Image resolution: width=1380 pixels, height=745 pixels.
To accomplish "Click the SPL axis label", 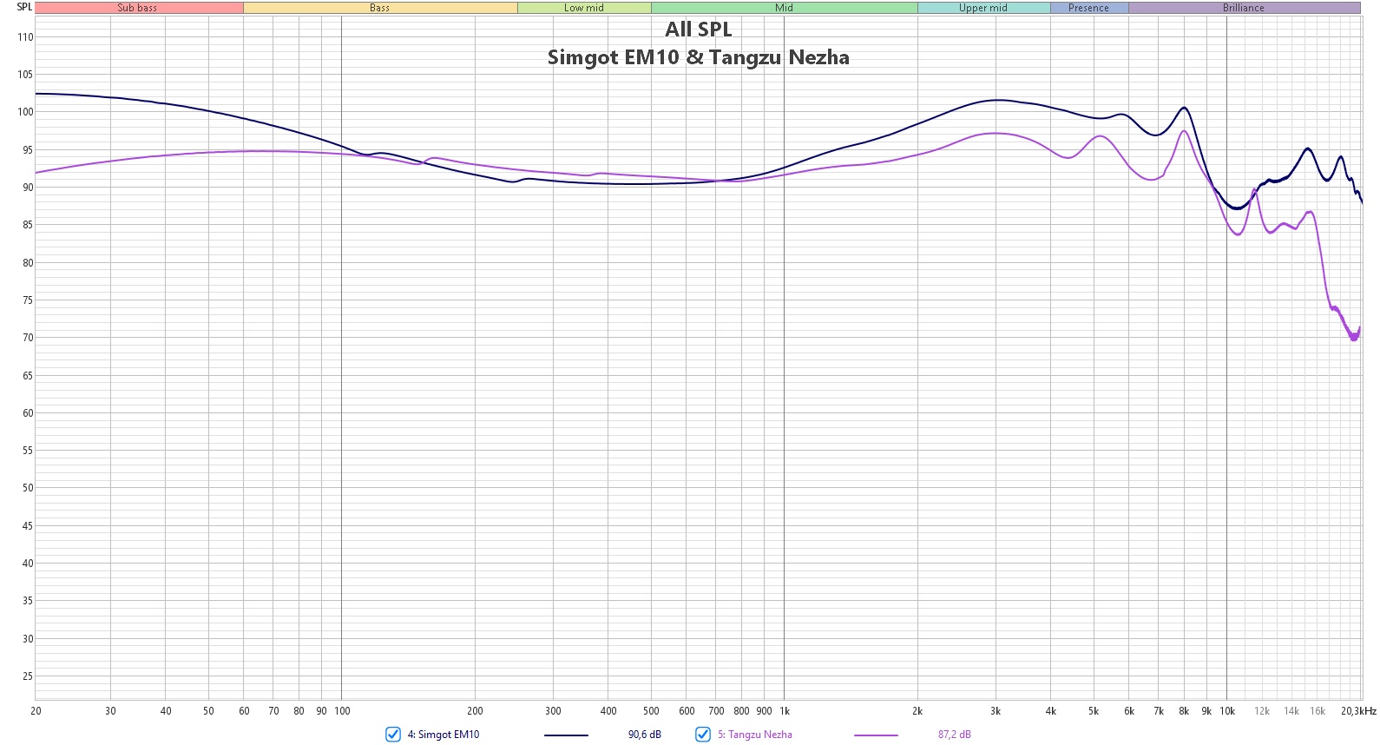I will click(x=24, y=7).
